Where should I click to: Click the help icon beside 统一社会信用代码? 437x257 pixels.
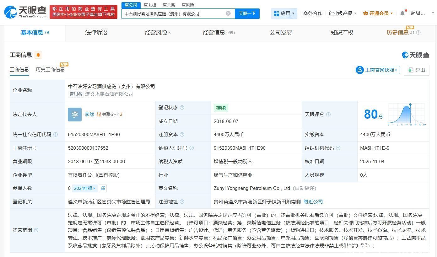(56, 135)
